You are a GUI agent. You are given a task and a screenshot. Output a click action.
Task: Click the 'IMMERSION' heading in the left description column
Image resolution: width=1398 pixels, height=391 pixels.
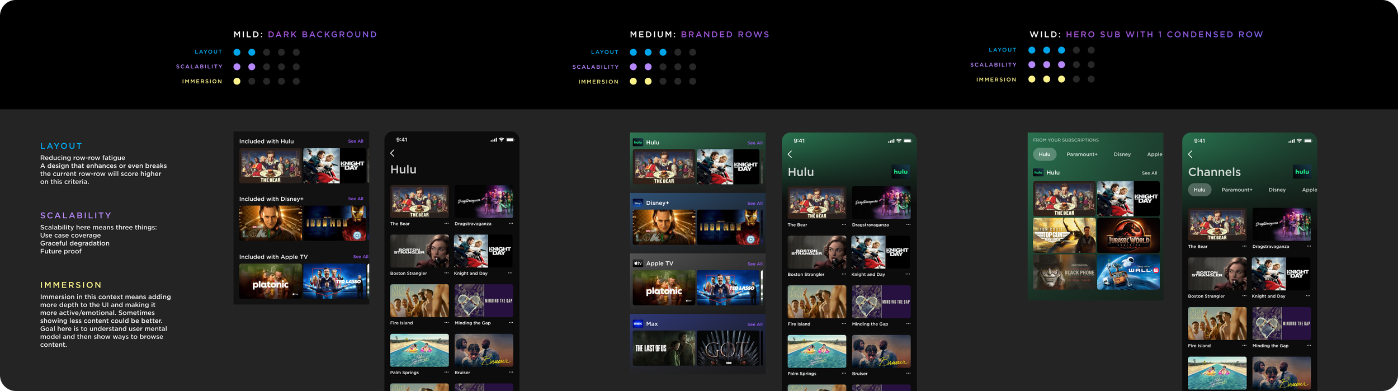tap(71, 285)
